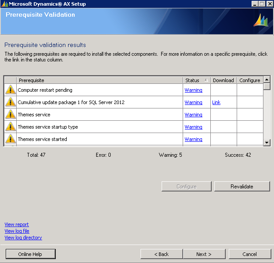Click the grayed Configure button
This screenshot has height=263, width=274.
187,186
